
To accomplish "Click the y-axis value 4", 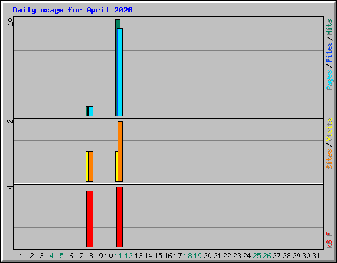I will tap(10, 187).
